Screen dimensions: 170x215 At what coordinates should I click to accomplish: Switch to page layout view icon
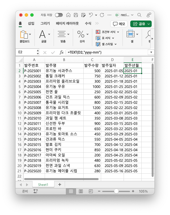[81, 191]
